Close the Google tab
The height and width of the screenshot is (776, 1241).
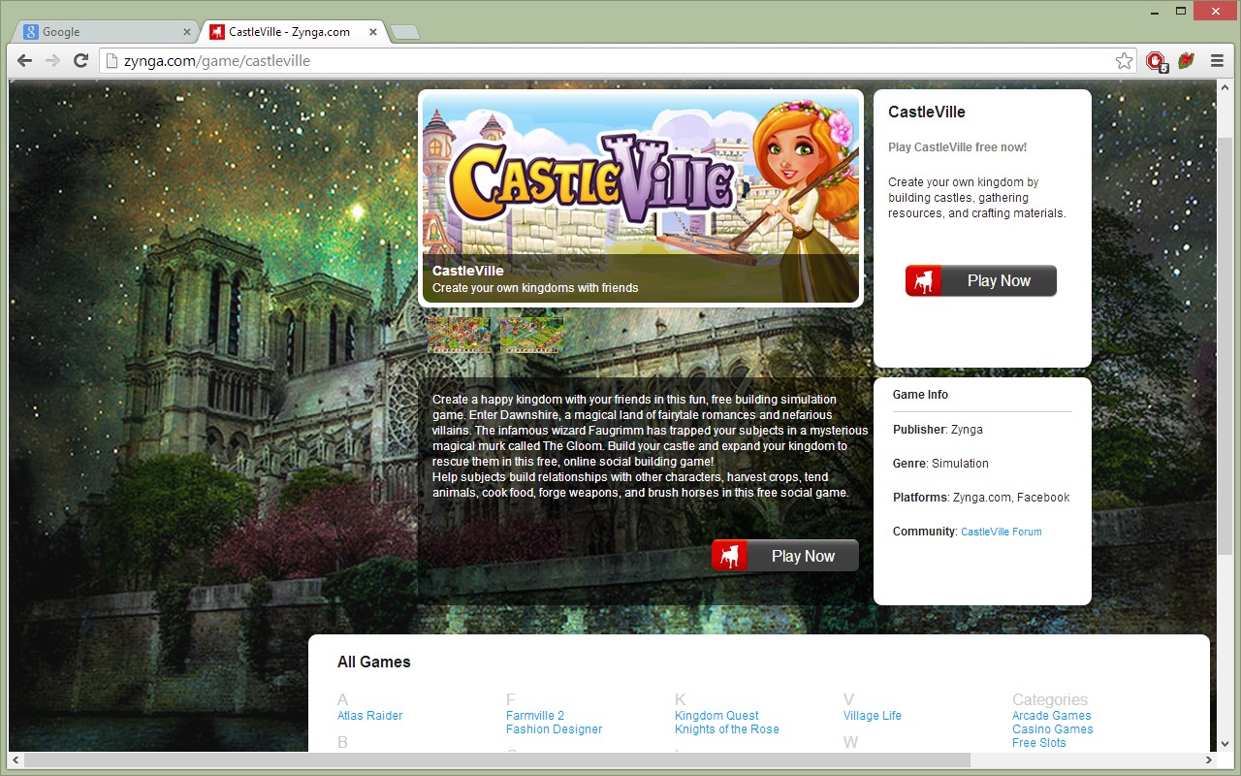(187, 32)
